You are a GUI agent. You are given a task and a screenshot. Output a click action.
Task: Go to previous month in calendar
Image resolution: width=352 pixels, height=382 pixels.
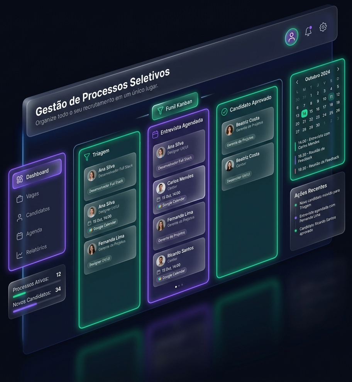[297, 82]
